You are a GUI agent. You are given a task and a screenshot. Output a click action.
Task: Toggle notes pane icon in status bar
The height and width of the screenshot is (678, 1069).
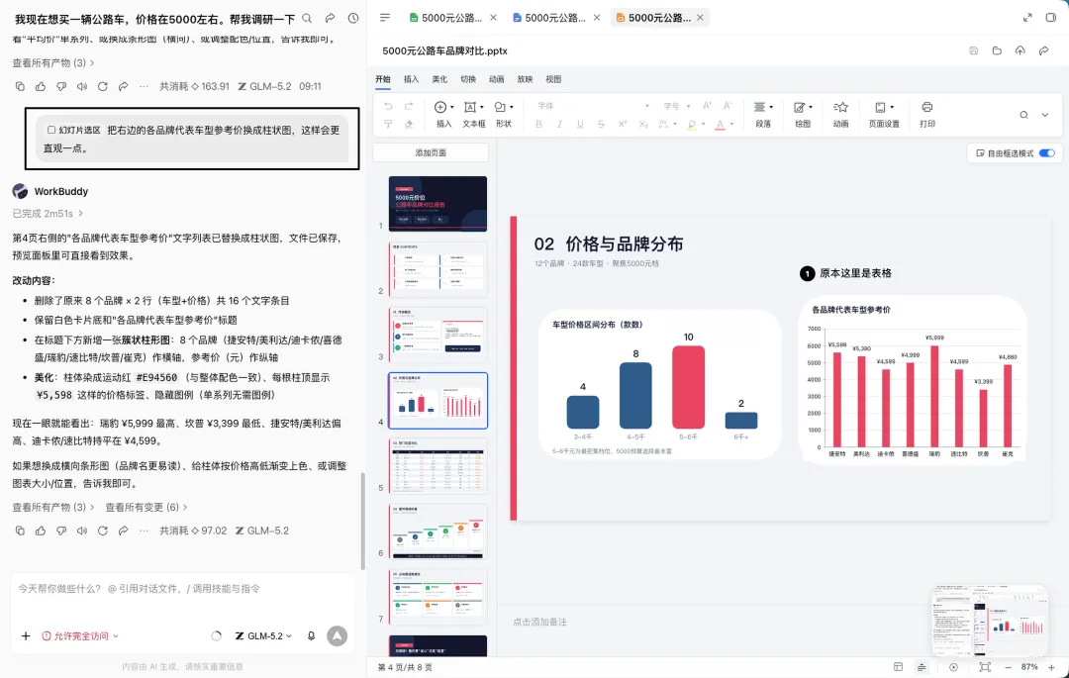922,667
